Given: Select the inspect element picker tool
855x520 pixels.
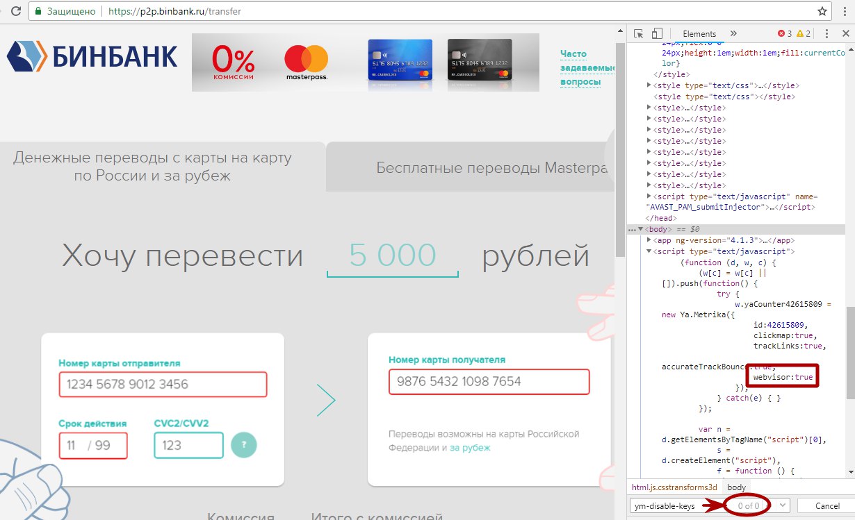Looking at the screenshot, I should point(638,33).
